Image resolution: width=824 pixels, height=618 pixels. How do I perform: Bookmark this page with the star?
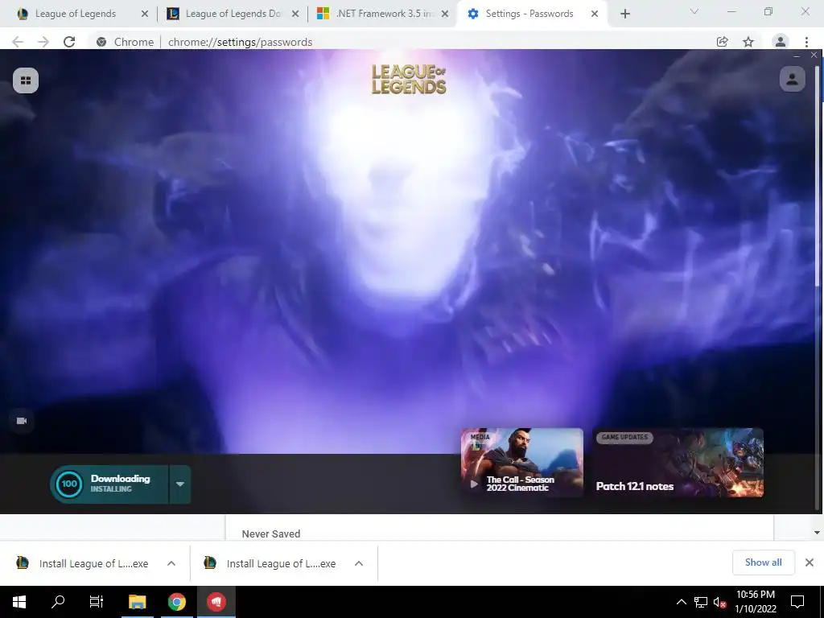748,42
